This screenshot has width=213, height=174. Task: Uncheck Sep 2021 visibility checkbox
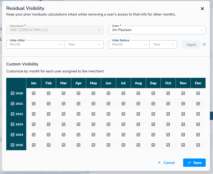pyautogui.click(x=153, y=104)
